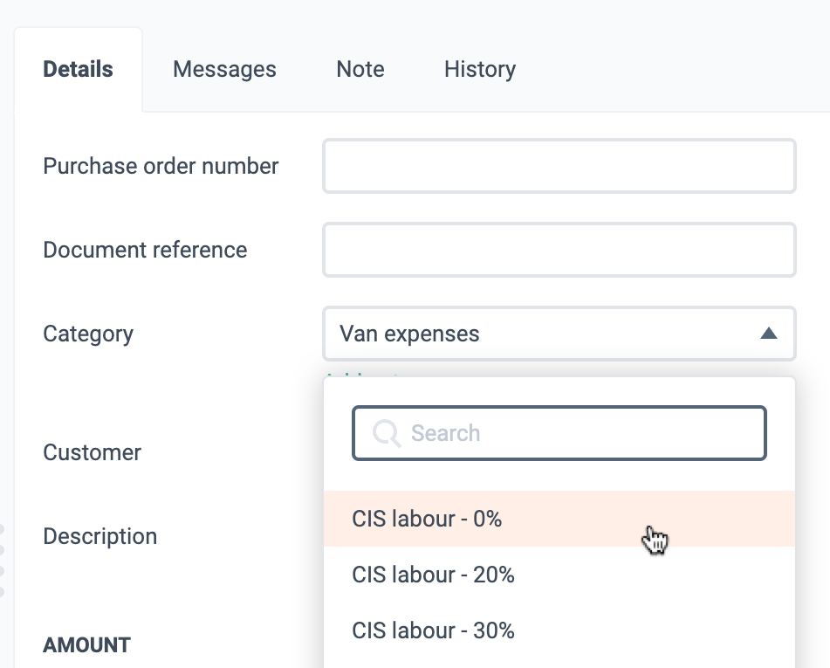Click the Customer field label

pos(93,452)
